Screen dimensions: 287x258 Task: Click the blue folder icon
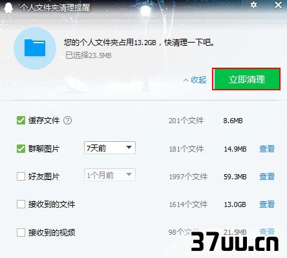pos(35,48)
